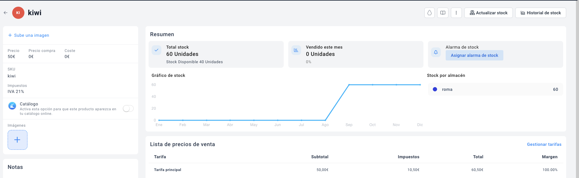
Task: Open Gestionar tarifas link
Action: [x=544, y=144]
